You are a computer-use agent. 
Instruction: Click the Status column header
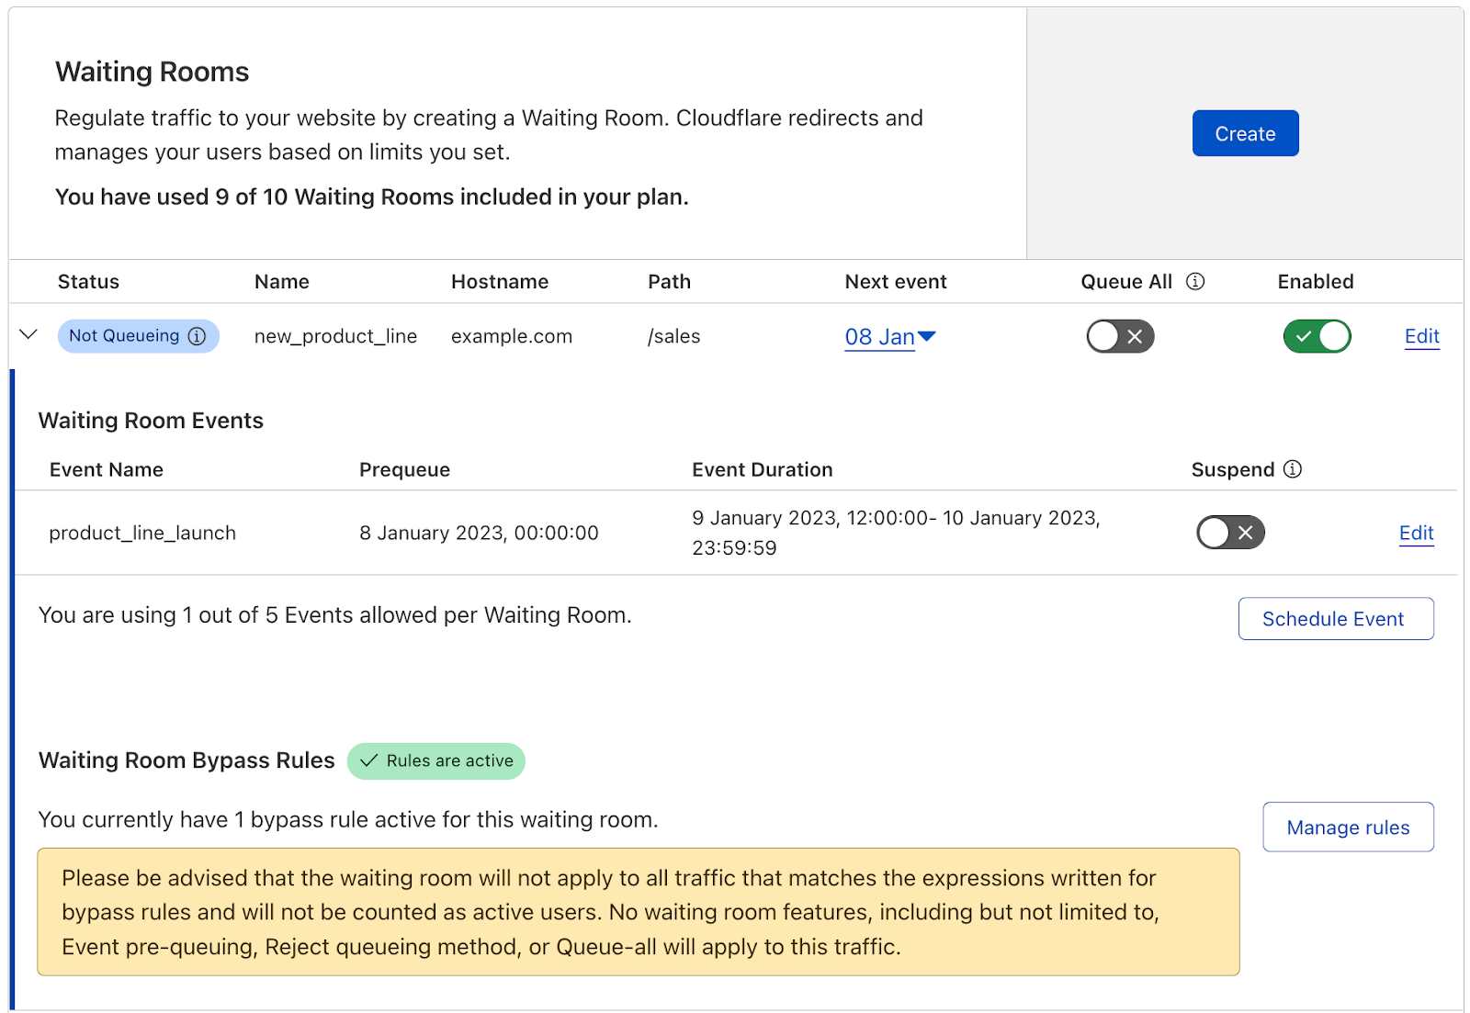click(x=88, y=282)
